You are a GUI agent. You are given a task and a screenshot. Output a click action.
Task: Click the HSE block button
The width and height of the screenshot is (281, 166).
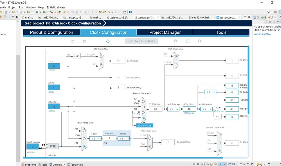[x=53, y=146]
